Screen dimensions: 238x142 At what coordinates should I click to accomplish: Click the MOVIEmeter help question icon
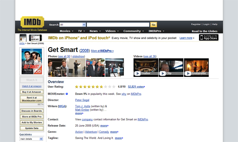click(x=67, y=94)
